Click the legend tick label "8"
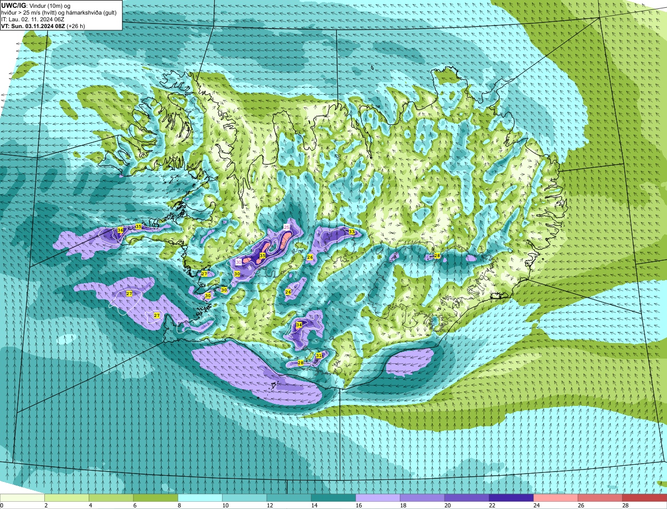Viewport: 667px width, 509px height. pos(179,505)
